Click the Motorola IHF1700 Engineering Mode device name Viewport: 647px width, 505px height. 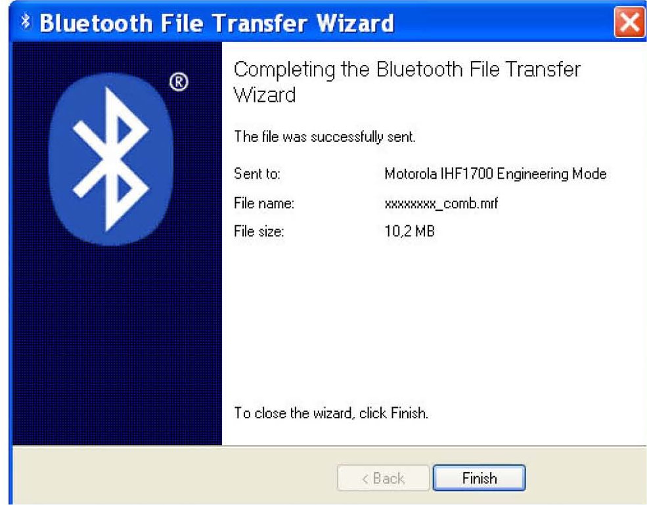point(495,174)
